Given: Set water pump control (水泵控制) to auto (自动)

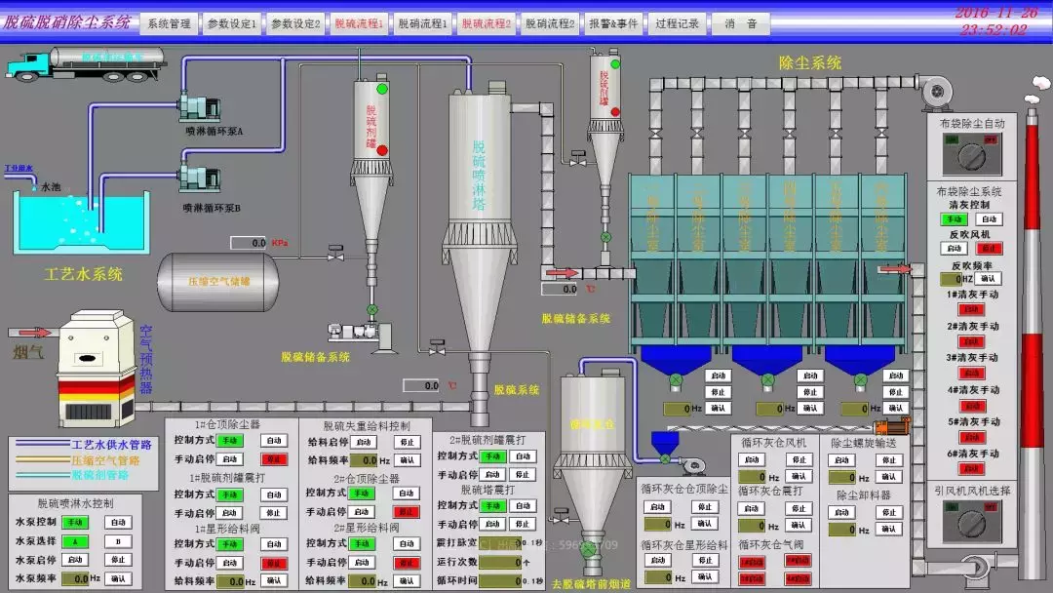Looking at the screenshot, I should point(118,522).
